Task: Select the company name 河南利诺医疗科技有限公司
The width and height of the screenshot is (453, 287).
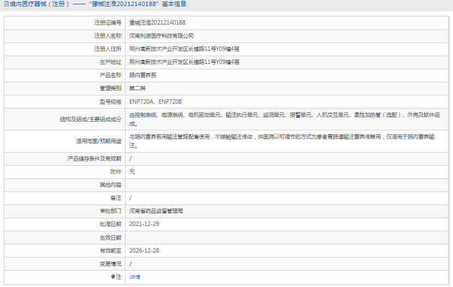Action: coord(162,36)
